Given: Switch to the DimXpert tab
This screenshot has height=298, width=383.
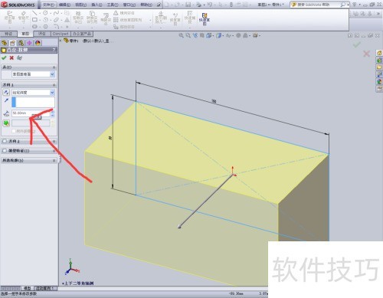Looking at the screenshot, I should (x=61, y=34).
